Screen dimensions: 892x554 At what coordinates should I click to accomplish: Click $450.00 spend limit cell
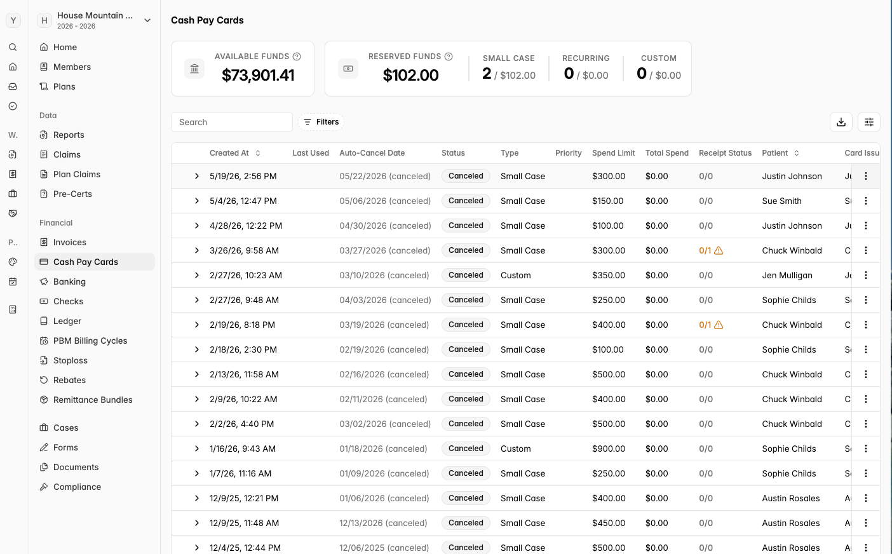[609, 523]
